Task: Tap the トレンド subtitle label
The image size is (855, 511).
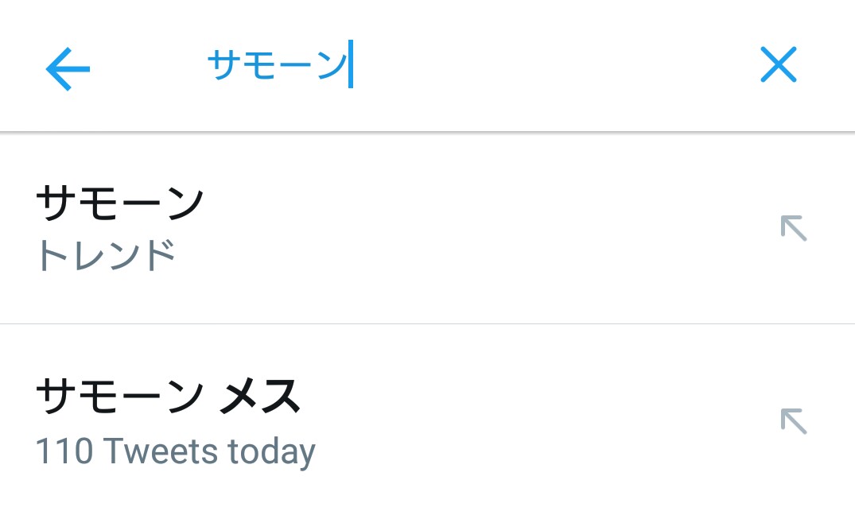Action: click(x=106, y=256)
